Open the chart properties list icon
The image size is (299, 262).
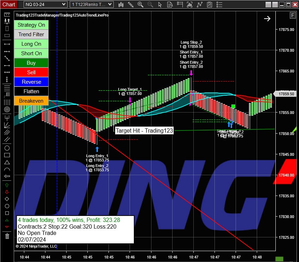(219, 4)
